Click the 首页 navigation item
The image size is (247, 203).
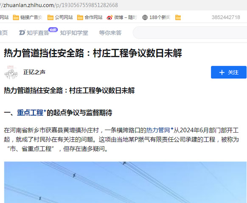3,33
